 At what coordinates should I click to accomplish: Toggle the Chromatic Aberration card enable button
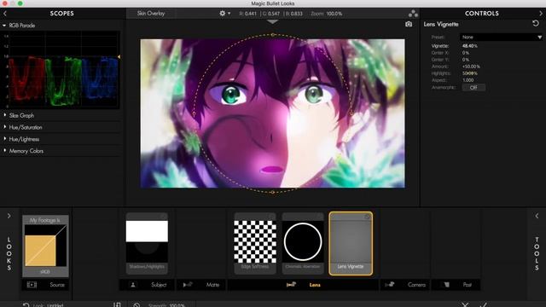click(x=319, y=217)
